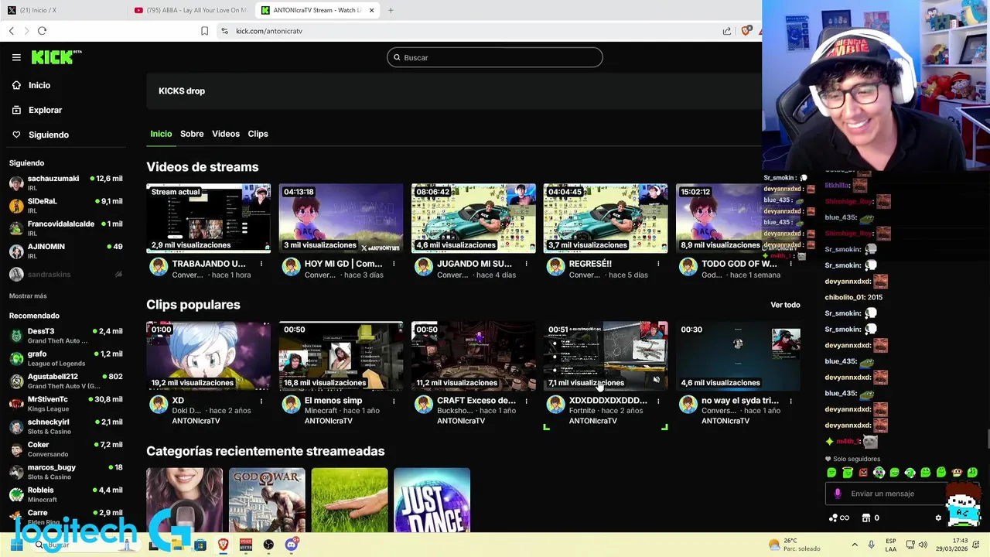Bookmark this page in the browser
Image resolution: width=990 pixels, height=557 pixels.
point(204,31)
